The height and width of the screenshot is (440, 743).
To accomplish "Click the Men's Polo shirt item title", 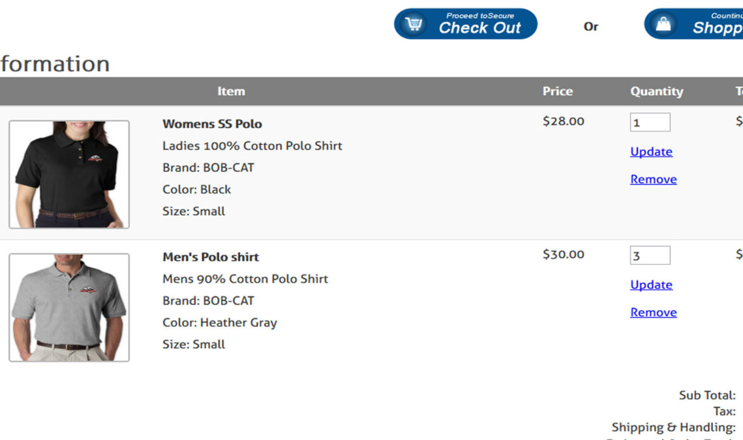I will tap(211, 257).
